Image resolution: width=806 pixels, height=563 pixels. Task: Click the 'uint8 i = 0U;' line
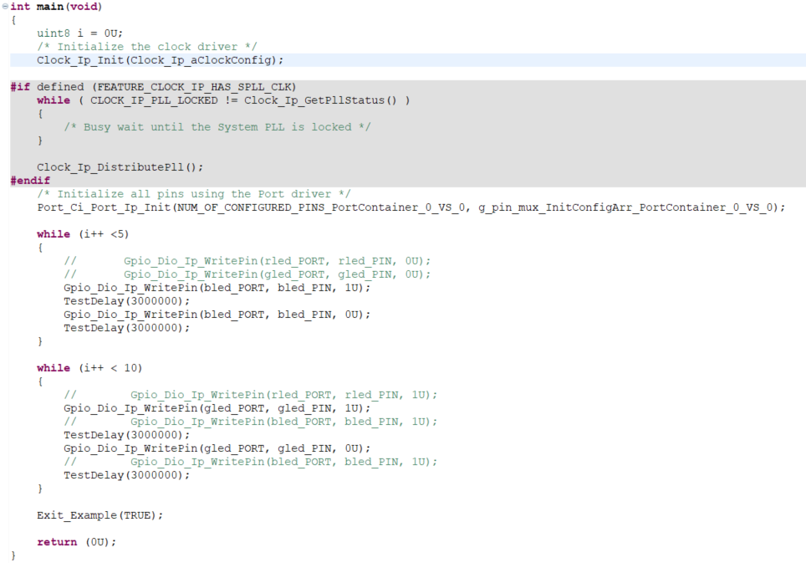pyautogui.click(x=79, y=33)
